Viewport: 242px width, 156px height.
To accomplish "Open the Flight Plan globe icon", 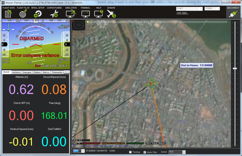I will tap(23, 14).
